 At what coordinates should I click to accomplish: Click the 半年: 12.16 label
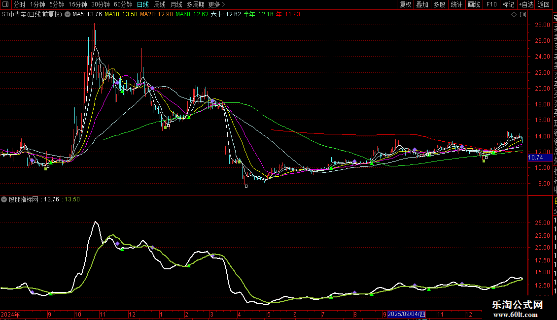pos(259,15)
